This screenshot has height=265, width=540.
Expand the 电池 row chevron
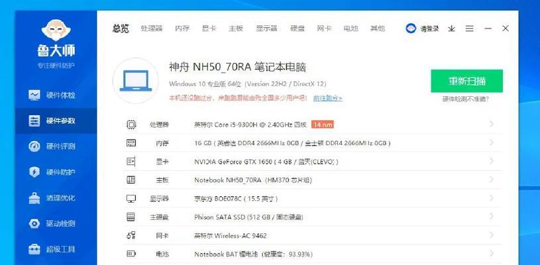(x=492, y=254)
